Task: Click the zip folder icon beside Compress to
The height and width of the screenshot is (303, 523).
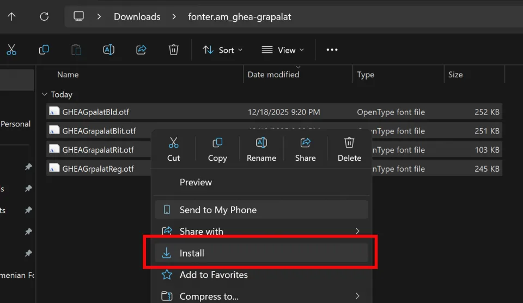Action: pyautogui.click(x=167, y=296)
